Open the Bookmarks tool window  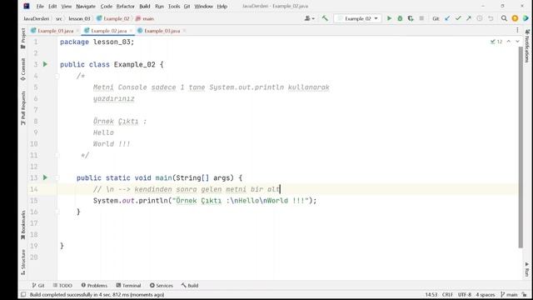pyautogui.click(x=22, y=225)
